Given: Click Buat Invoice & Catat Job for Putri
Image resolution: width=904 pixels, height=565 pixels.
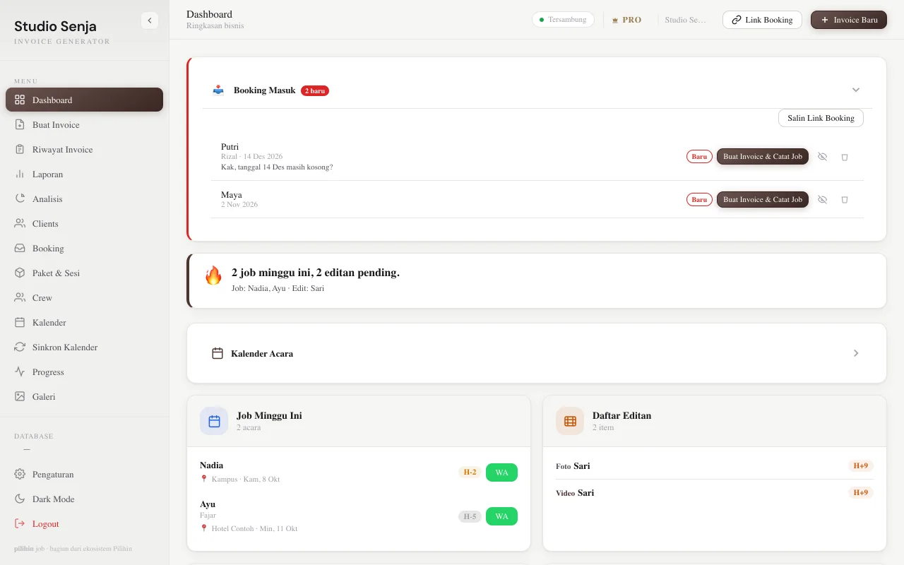Looking at the screenshot, I should [763, 157].
